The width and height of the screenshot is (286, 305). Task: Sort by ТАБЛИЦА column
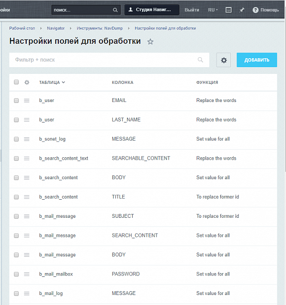(52, 82)
